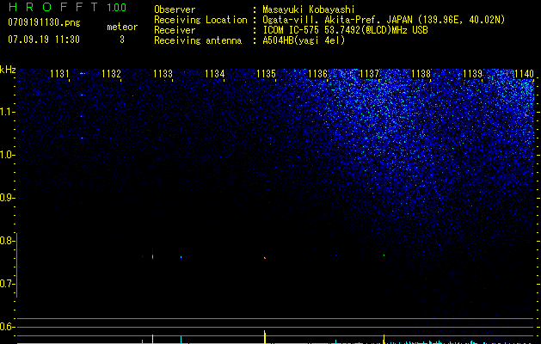This screenshot has width=541, height=344.
Task: Click the 0.9 kHz frequency axis label
Action: pos(6,198)
